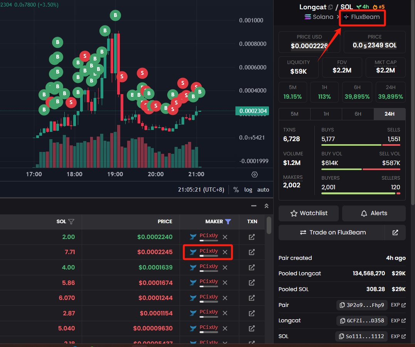Screen dimensions: 415x347
Task: Open transaction link for 4.00 SOL row
Action: (252, 268)
